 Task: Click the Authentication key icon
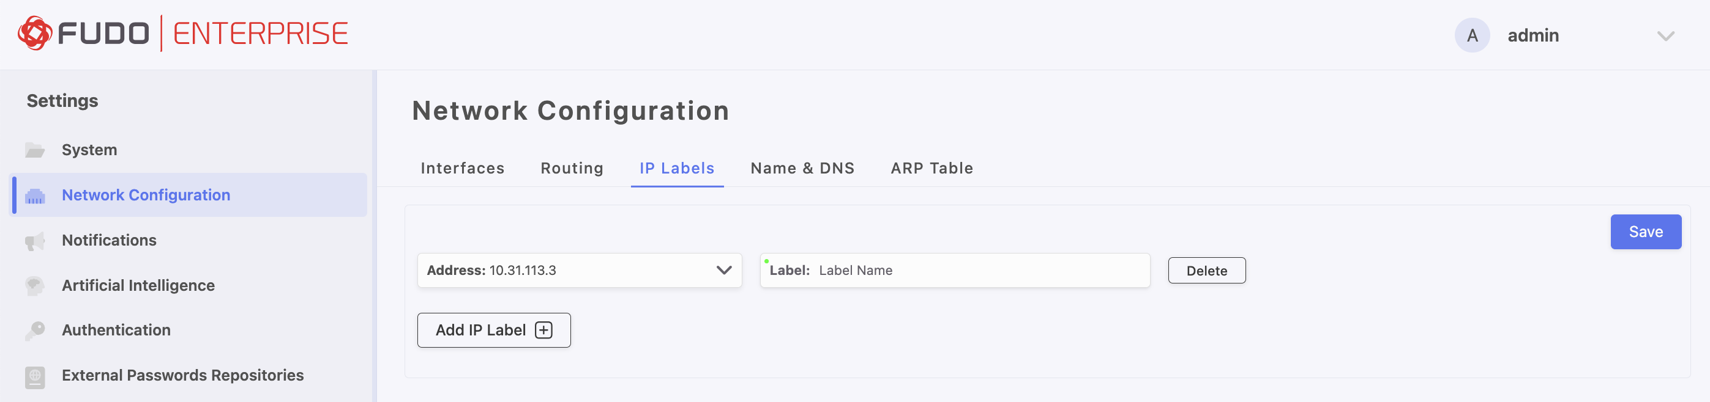(x=34, y=331)
